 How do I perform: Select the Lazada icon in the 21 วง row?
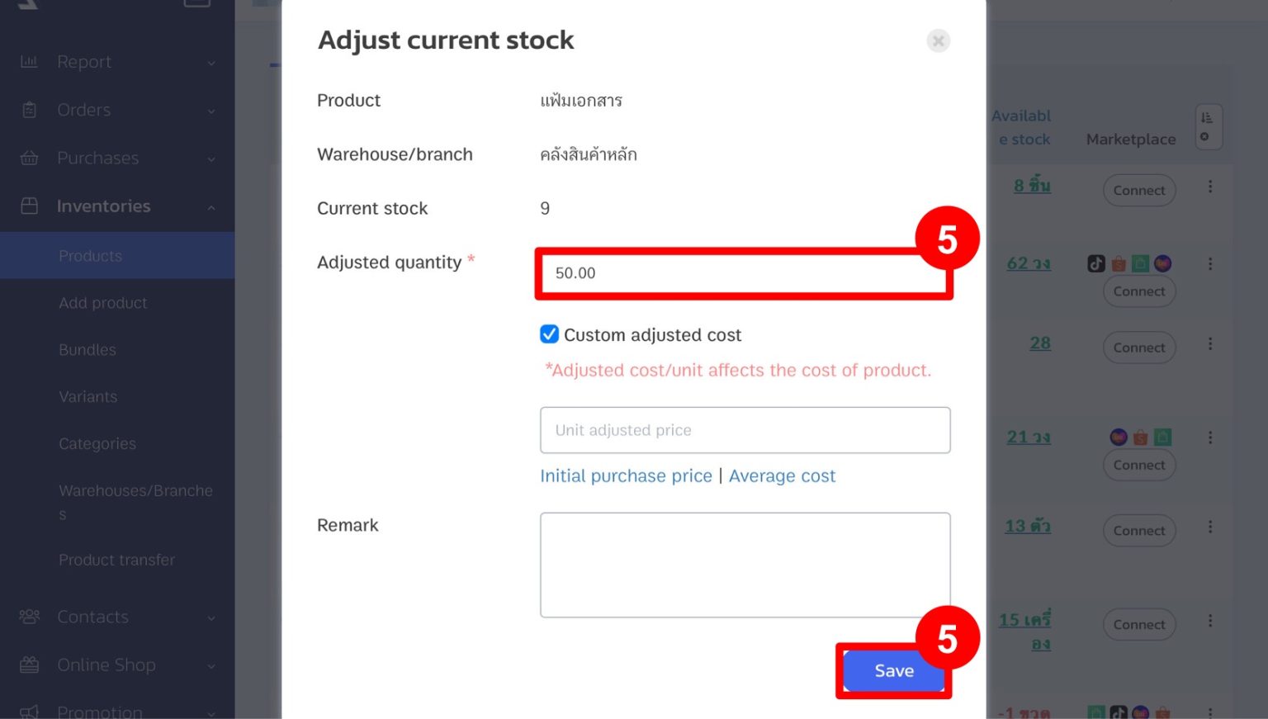1119,437
